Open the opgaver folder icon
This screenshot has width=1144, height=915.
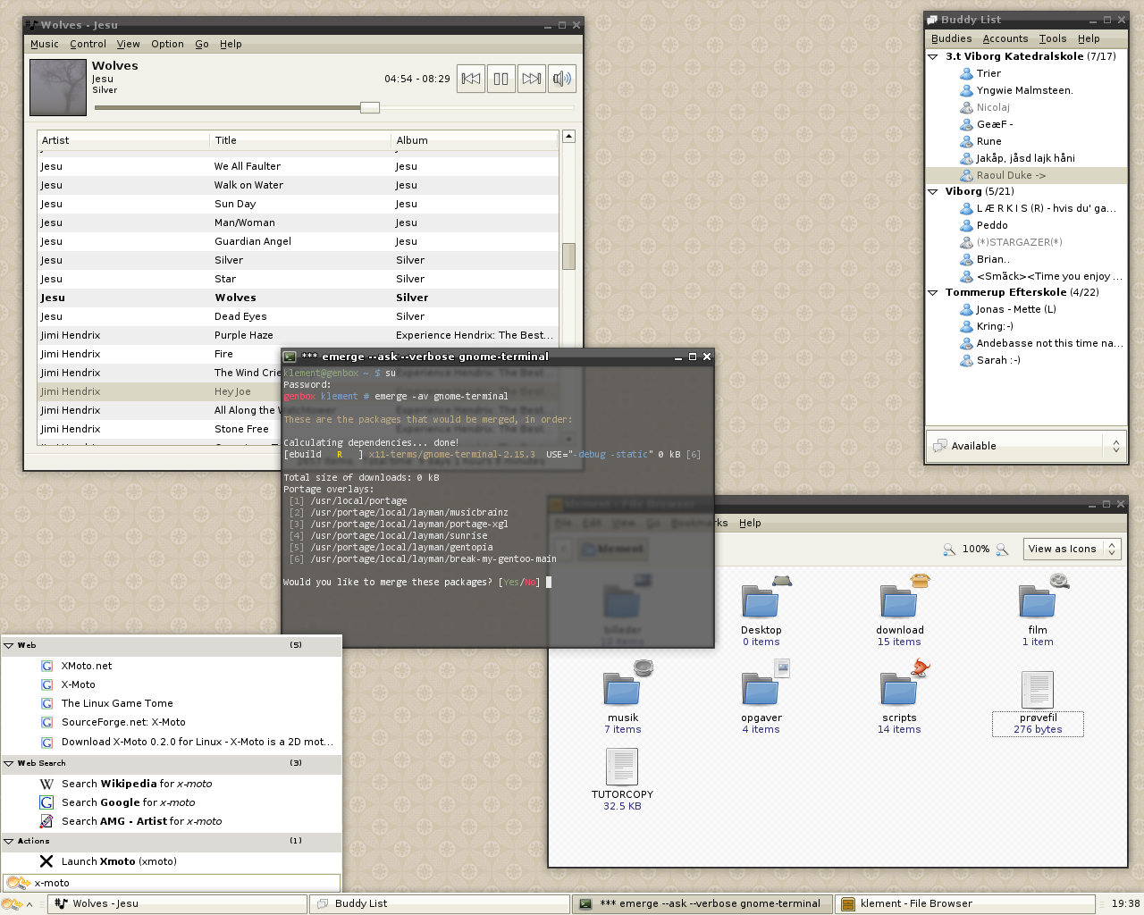click(x=761, y=687)
